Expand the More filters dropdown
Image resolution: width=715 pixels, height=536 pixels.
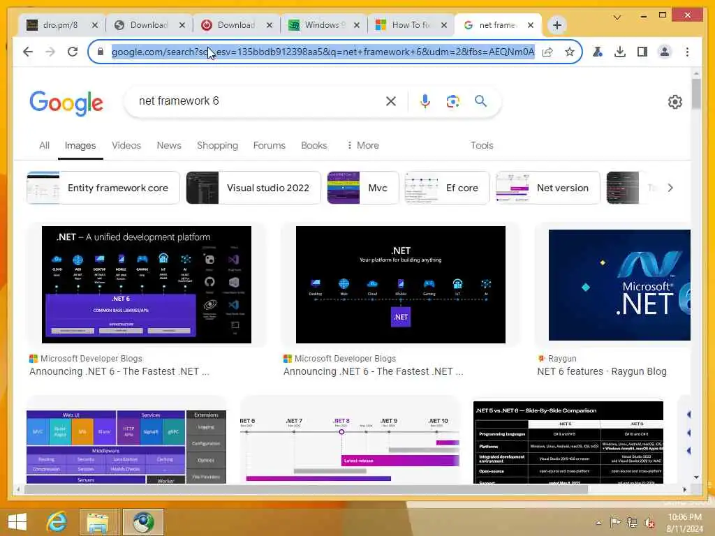click(362, 145)
